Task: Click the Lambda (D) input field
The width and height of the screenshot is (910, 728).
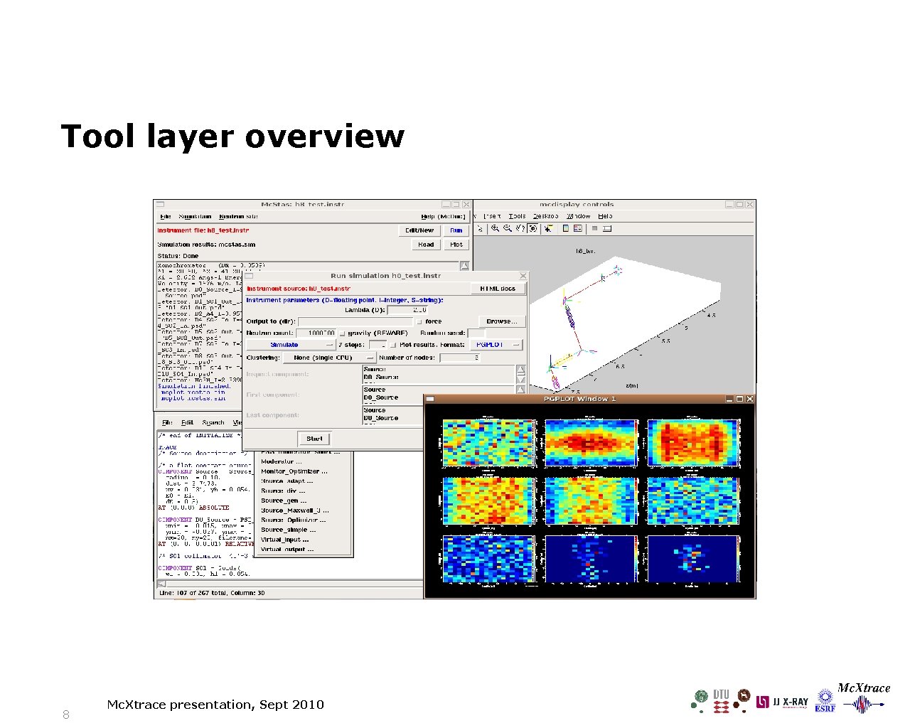Action: click(x=409, y=310)
